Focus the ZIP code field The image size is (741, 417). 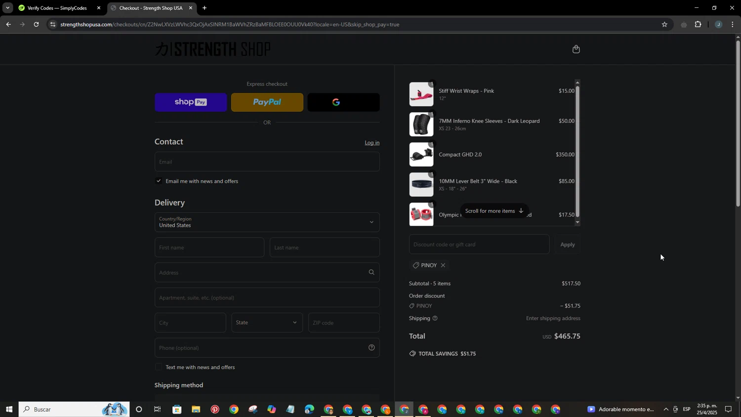(344, 323)
